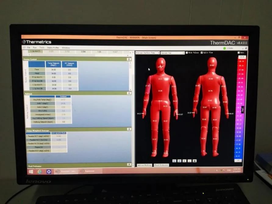The width and height of the screenshot is (272, 204).
Task: Expand the Fluid Preheater panel
Action: (129, 164)
